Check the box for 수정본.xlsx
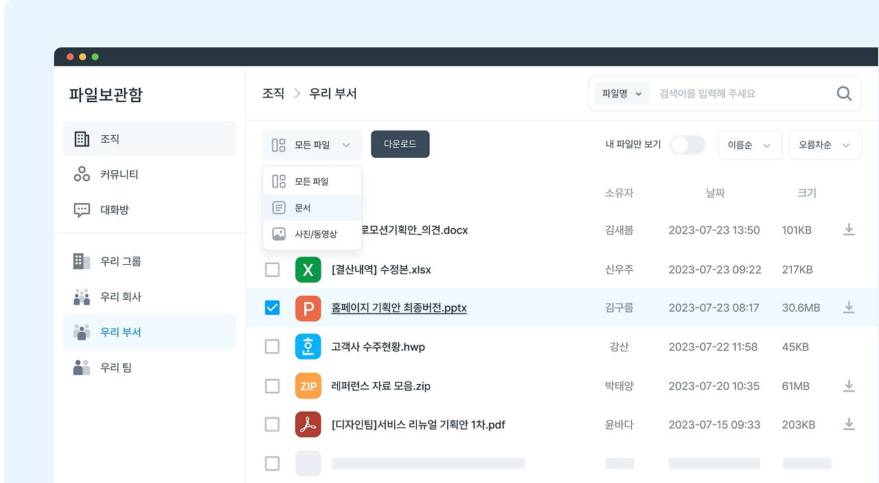The height and width of the screenshot is (483, 879). pyautogui.click(x=273, y=270)
